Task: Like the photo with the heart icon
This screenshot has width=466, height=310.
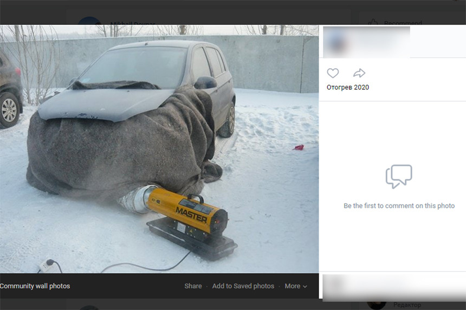Action: pos(333,73)
